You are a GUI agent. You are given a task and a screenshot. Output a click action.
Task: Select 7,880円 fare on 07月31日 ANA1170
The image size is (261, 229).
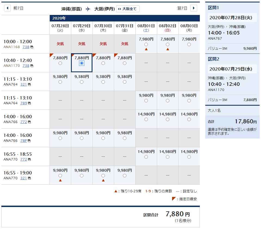pos(125,63)
